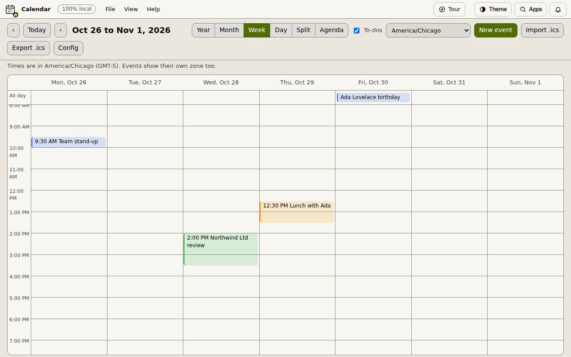Toggle the To-dos checkbox
Screen dimensions: 571x357
click(357, 30)
